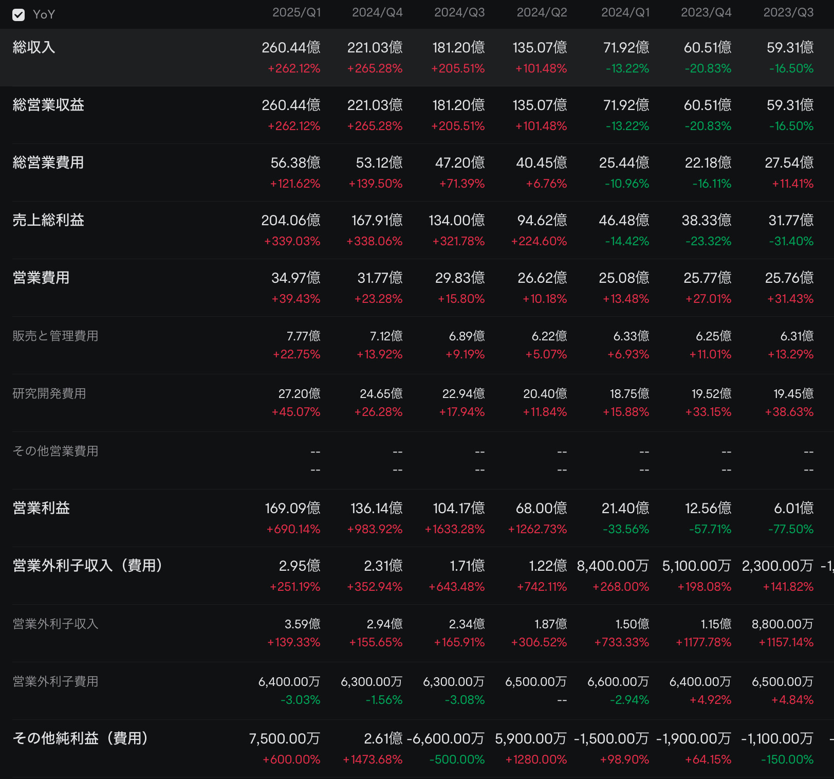Click 総営業費用 value 56.38億
This screenshot has width=834, height=779.
(x=295, y=163)
